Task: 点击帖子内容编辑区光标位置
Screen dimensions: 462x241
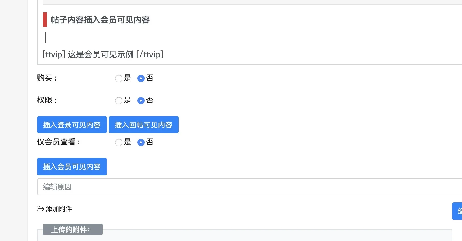Action: coord(46,38)
